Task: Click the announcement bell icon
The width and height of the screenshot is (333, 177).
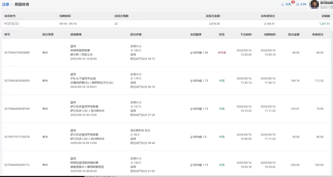Action: 283,5
